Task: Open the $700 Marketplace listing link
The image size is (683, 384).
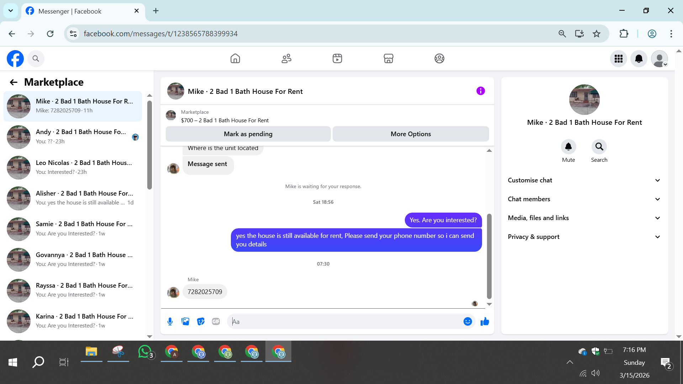Action: [224, 121]
